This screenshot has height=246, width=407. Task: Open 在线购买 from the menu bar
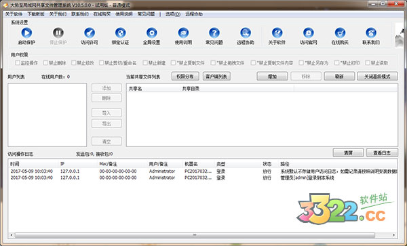(102, 14)
